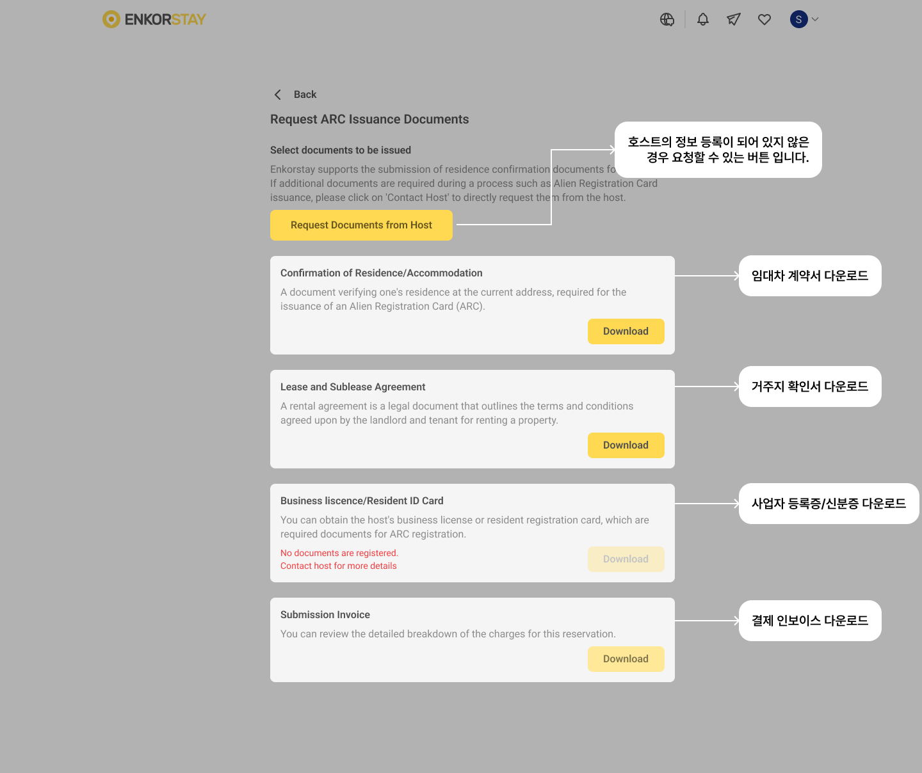Open the language globe selector
This screenshot has width=922, height=773.
point(667,19)
